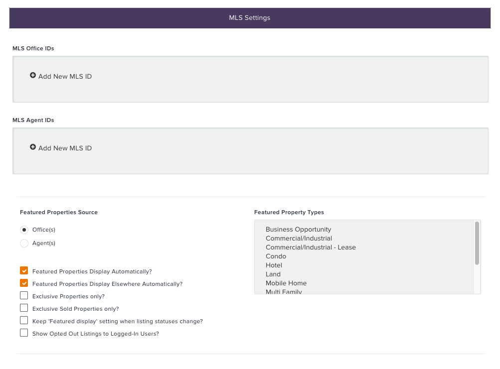The height and width of the screenshot is (369, 500).
Task: Uncheck Featured Properties Display Elsewhere Automatically
Action: click(x=24, y=283)
